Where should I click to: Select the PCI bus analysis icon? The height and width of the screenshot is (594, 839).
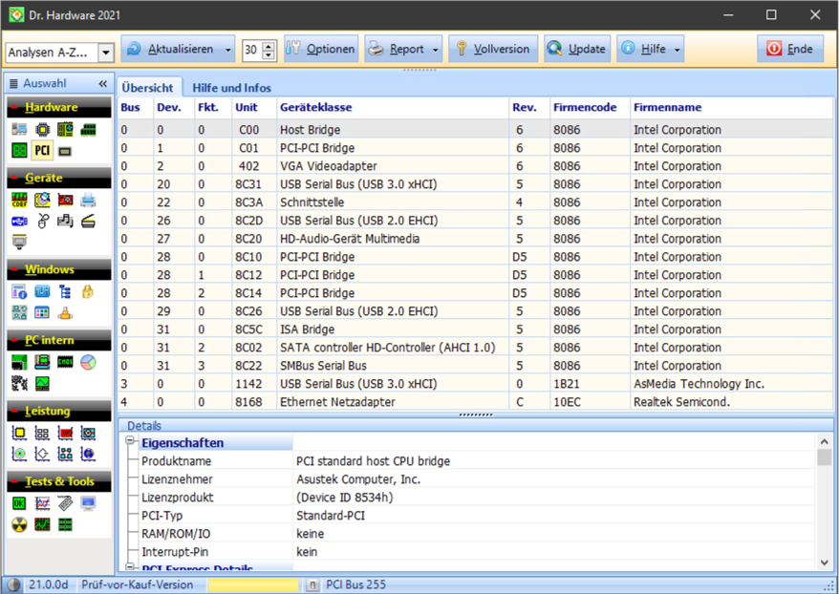pos(42,150)
